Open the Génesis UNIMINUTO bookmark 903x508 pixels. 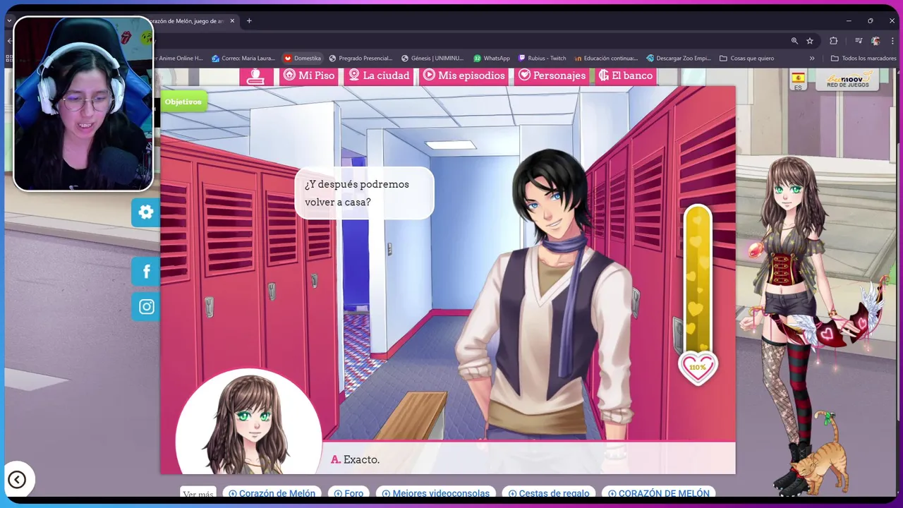point(432,59)
